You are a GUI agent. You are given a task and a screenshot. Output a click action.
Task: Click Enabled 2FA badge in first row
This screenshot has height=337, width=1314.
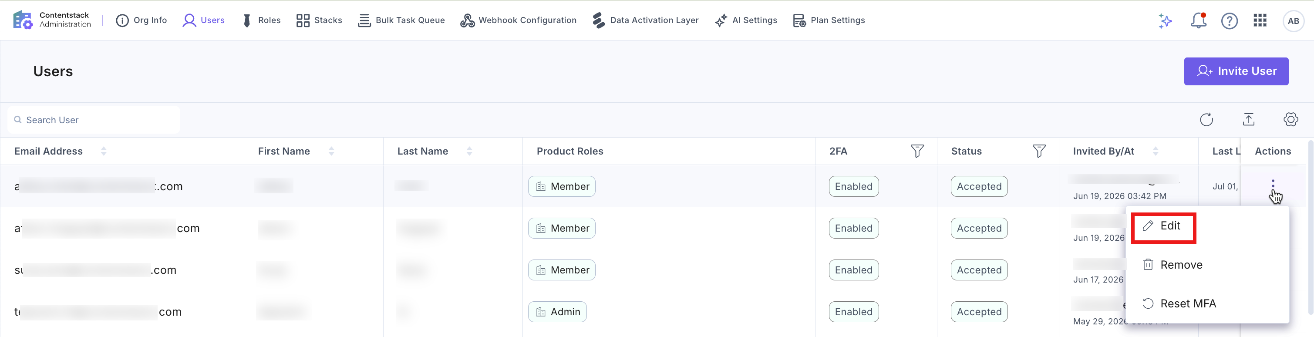(x=853, y=187)
